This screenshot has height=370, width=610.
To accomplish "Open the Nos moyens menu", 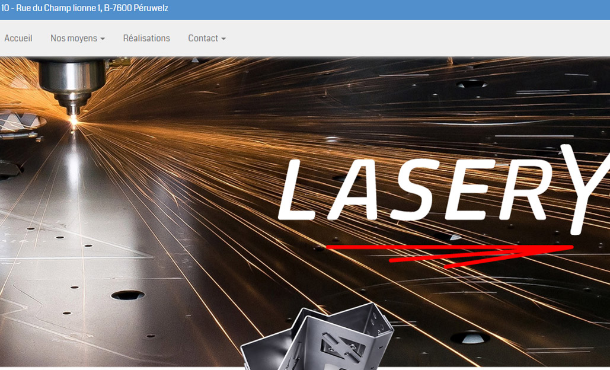I will [x=74, y=39].
